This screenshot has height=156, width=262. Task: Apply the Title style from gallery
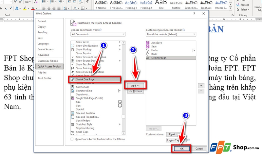coord(161,5)
